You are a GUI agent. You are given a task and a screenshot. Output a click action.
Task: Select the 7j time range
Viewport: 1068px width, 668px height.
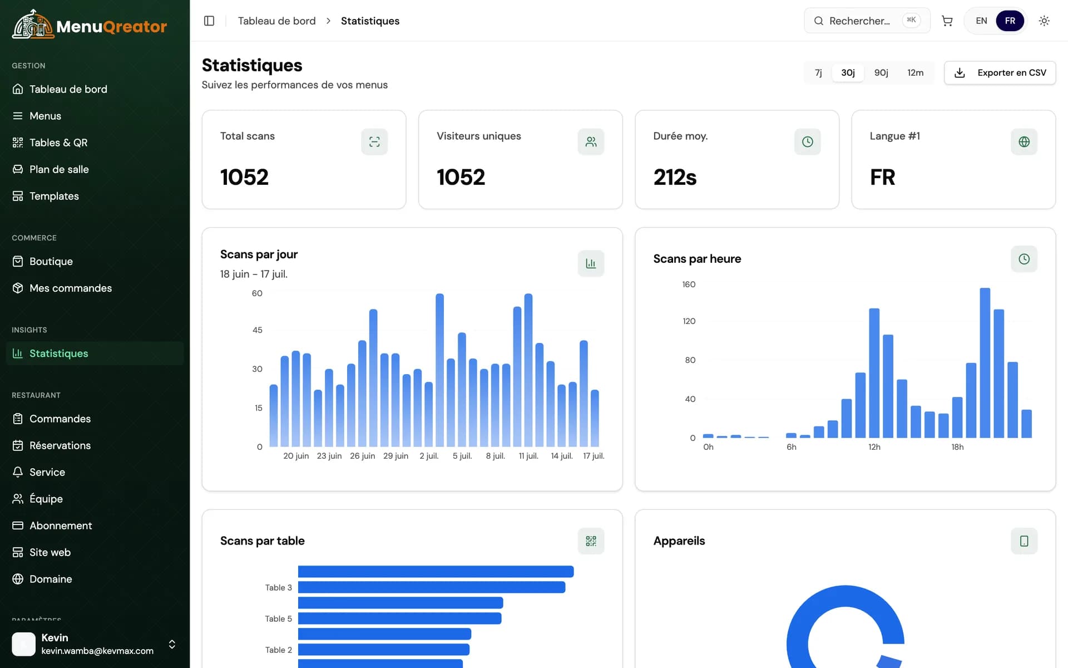click(x=818, y=73)
